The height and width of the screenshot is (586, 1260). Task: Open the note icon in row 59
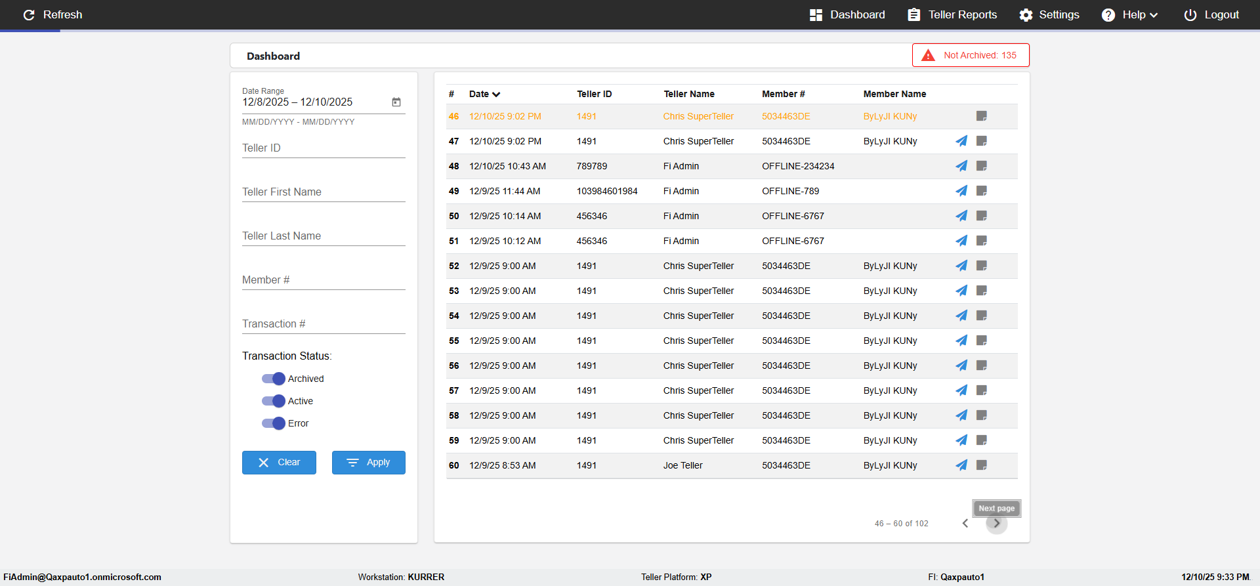click(x=982, y=440)
